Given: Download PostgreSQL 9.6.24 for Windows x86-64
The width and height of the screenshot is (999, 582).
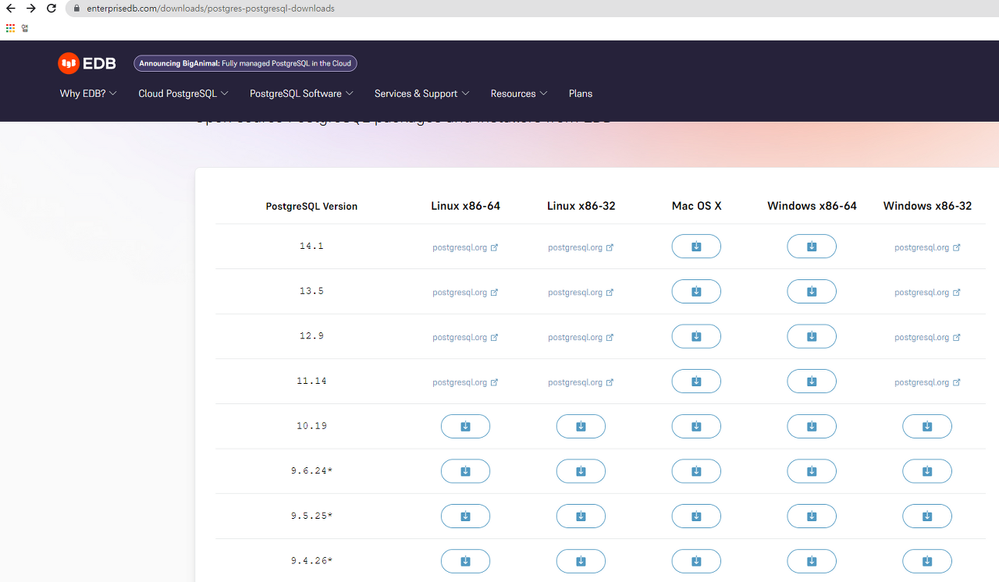Looking at the screenshot, I should tap(812, 471).
